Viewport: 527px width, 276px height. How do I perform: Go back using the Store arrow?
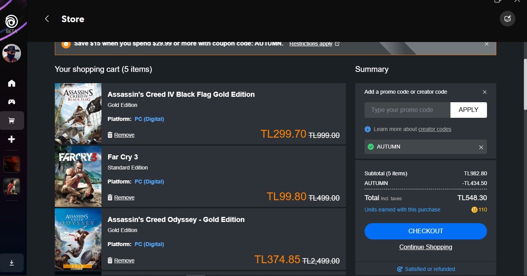[47, 19]
